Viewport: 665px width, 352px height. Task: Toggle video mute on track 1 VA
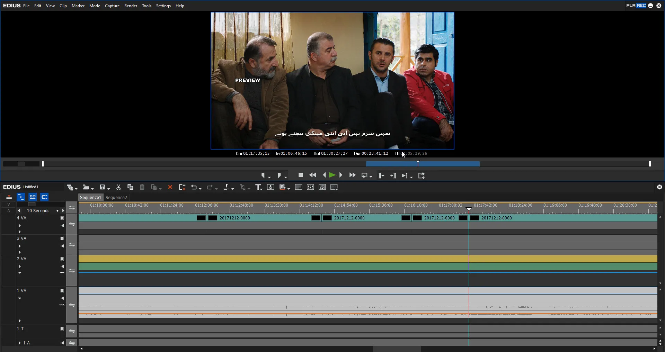click(x=62, y=291)
